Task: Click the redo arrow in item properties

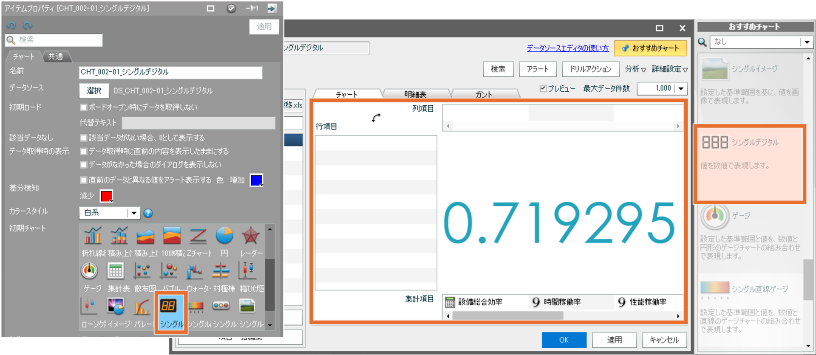Action: (28, 25)
